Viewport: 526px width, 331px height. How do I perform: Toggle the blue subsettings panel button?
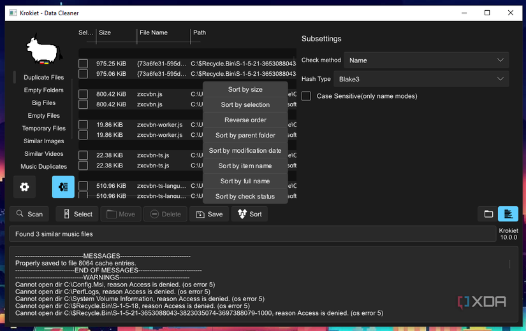pyautogui.click(x=63, y=187)
